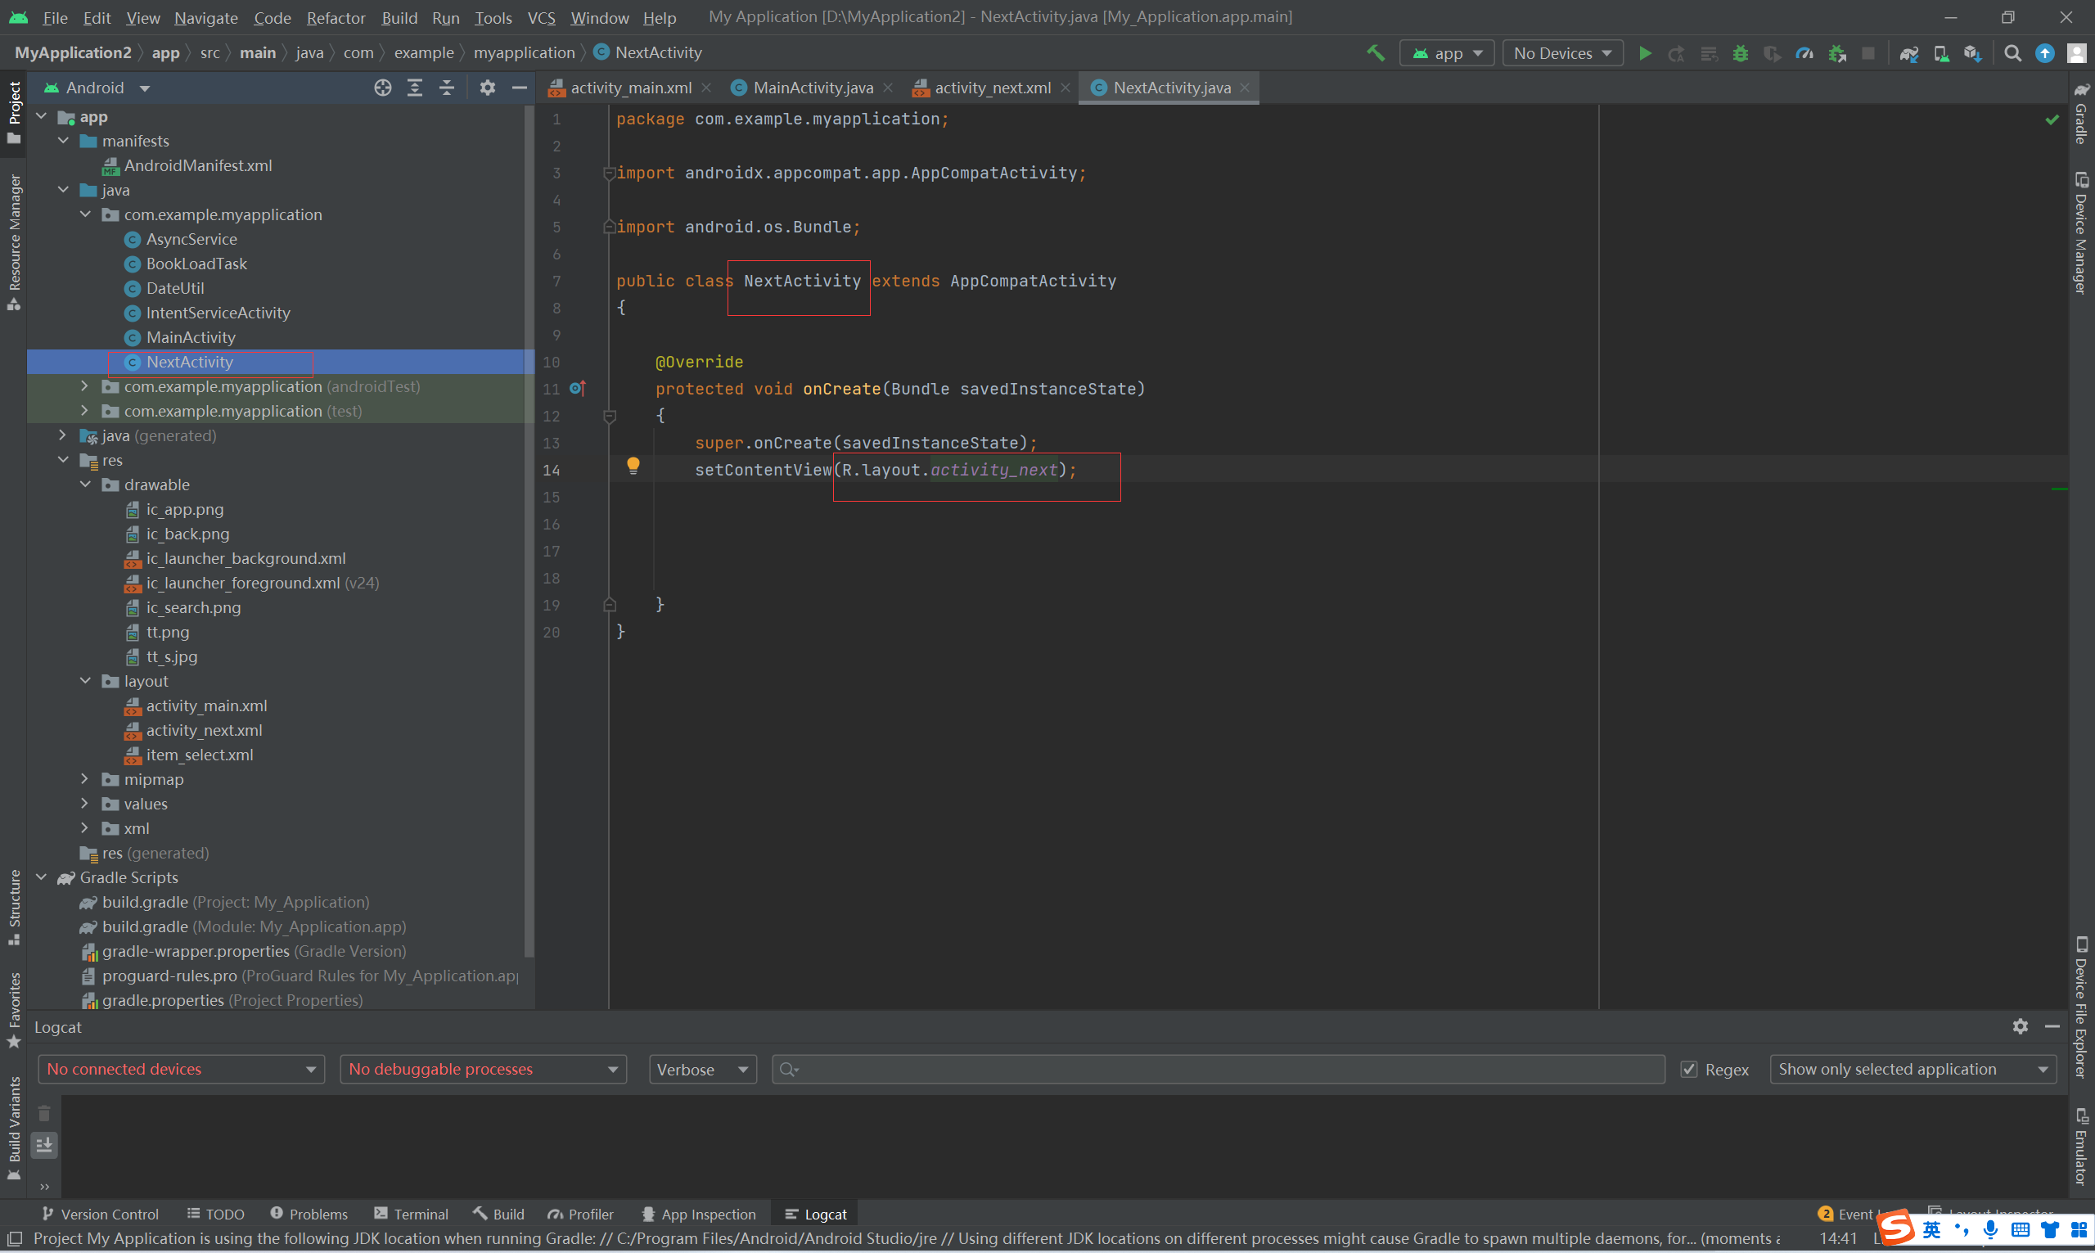This screenshot has width=2095, height=1253.
Task: Click the Make Project hammer icon
Action: pos(1375,53)
